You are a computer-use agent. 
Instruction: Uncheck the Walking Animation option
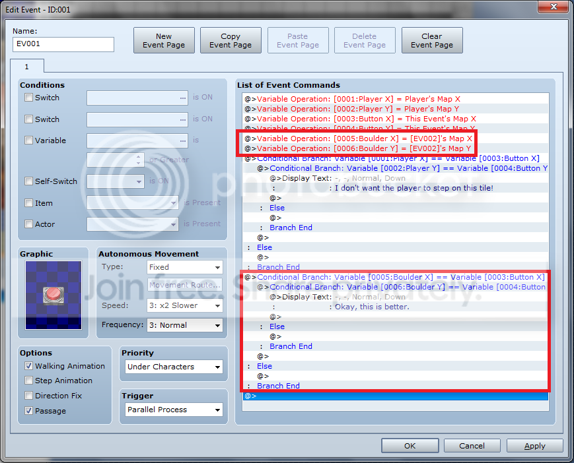(x=28, y=366)
